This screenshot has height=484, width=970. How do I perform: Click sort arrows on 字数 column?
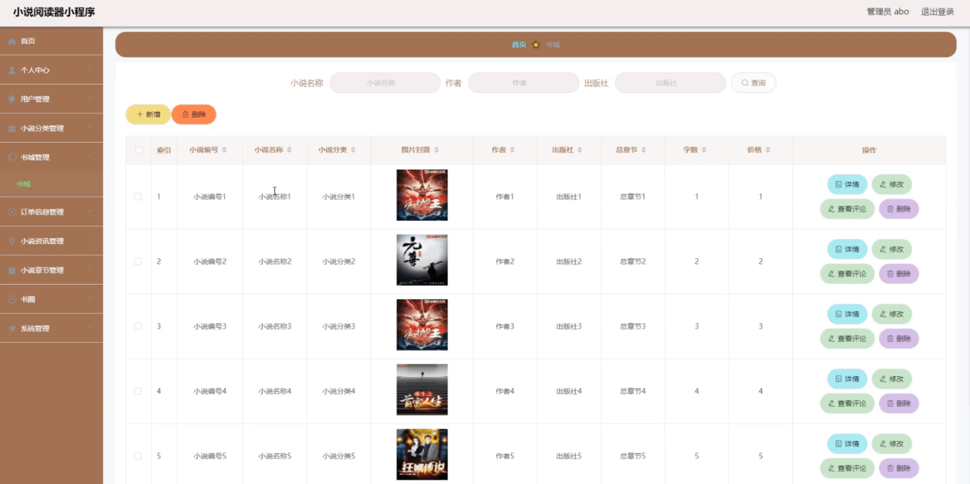tap(704, 150)
